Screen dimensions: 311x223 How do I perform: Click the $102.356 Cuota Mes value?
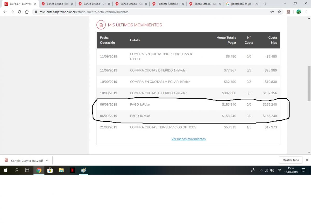[270, 93]
